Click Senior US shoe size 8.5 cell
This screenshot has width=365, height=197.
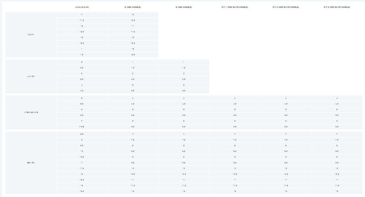(x=82, y=134)
